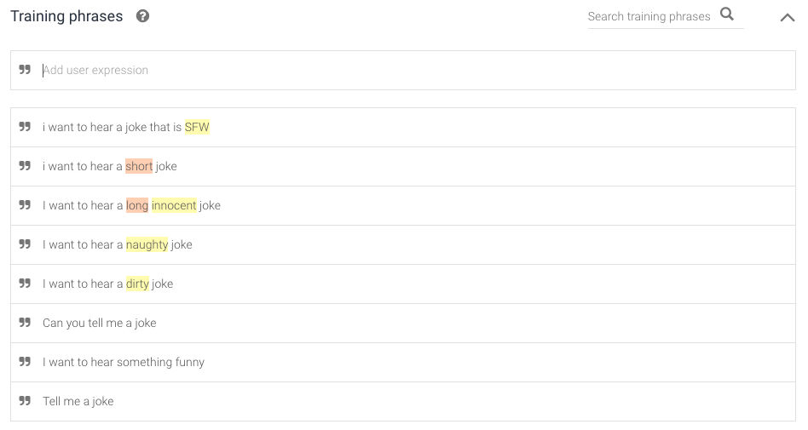
Task: Select the highlighted word dirty
Action: [137, 284]
